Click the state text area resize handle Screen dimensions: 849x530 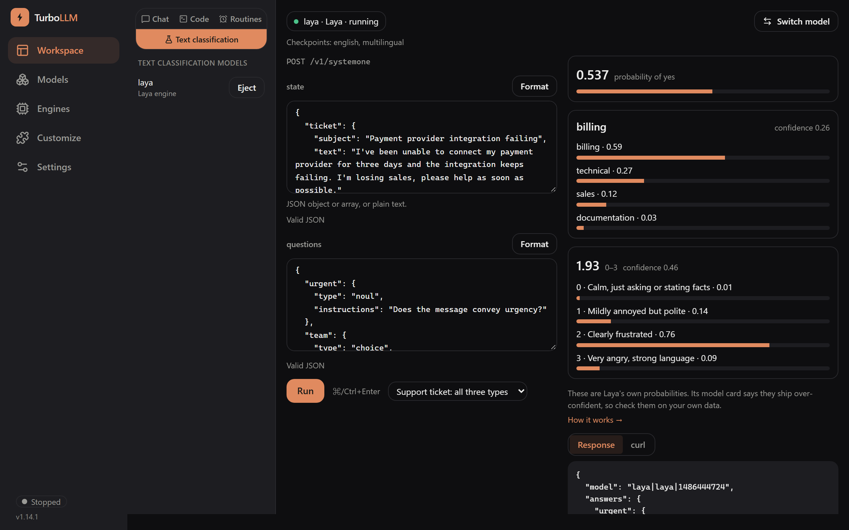[553, 189]
